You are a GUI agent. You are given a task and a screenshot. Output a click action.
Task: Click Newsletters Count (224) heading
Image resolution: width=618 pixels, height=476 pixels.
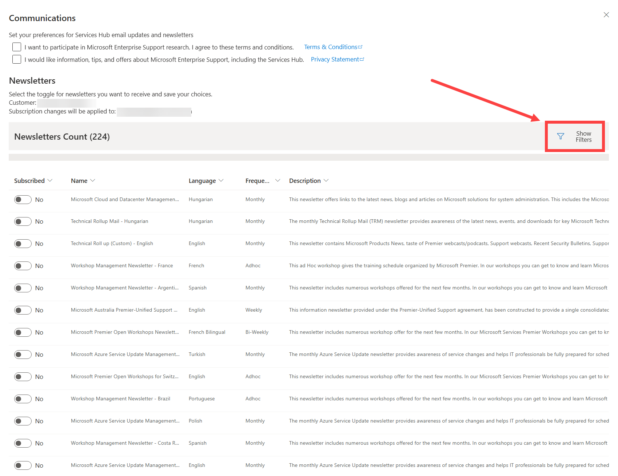[62, 137]
